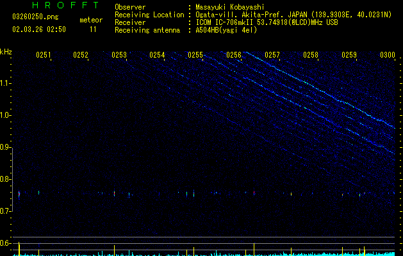The image size is (403, 256).
Task: Click time marker 0254
Action: point(157,55)
